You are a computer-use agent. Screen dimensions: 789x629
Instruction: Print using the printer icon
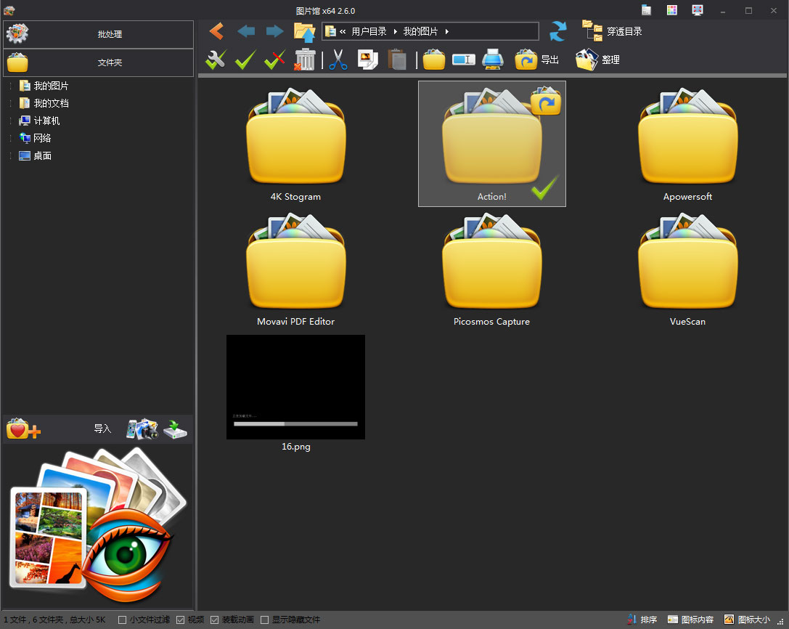point(493,60)
